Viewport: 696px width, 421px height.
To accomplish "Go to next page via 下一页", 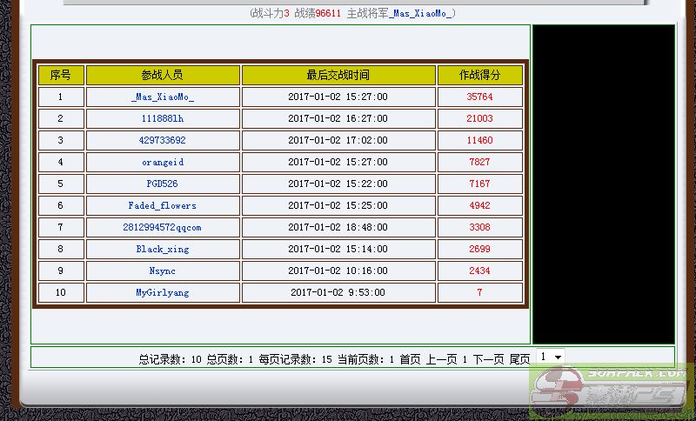I will [488, 358].
